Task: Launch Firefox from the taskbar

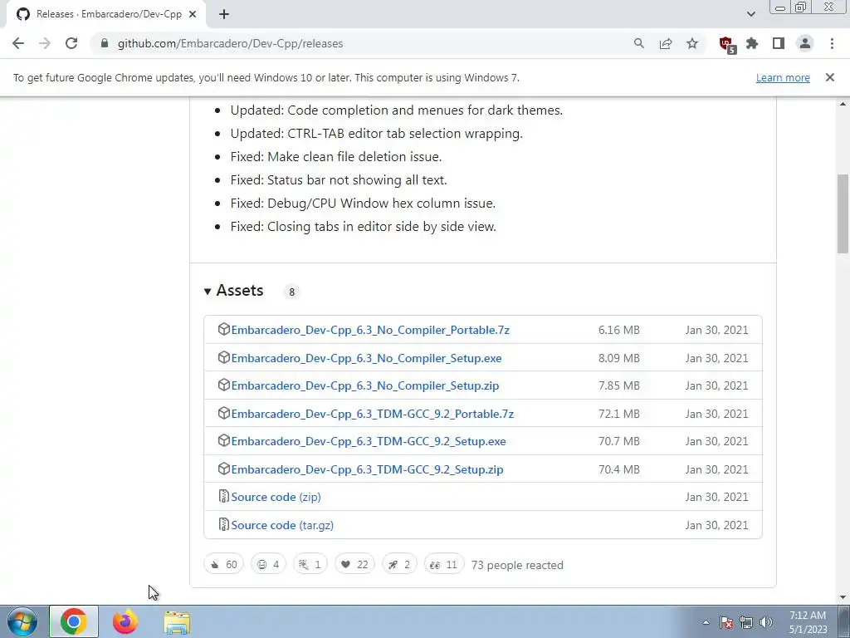Action: 125,621
